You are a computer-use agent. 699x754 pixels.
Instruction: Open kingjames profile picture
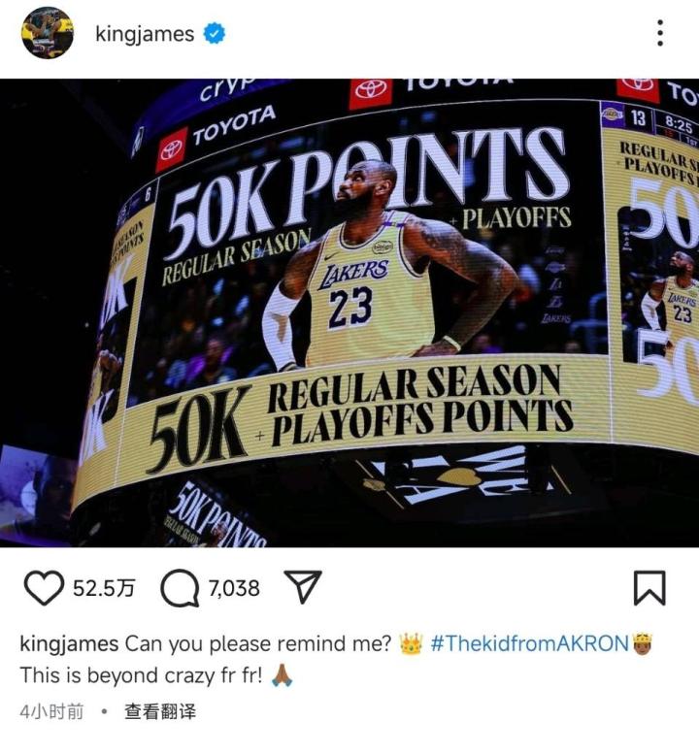(x=48, y=33)
